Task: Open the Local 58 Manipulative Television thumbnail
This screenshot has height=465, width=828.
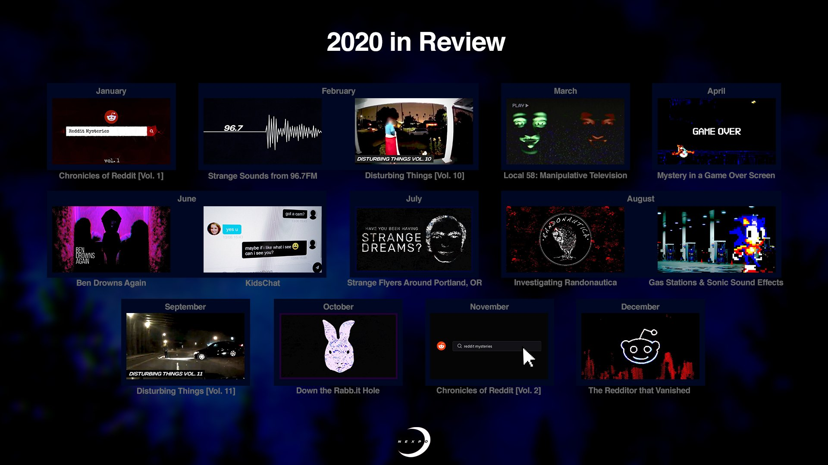Action: (565, 131)
